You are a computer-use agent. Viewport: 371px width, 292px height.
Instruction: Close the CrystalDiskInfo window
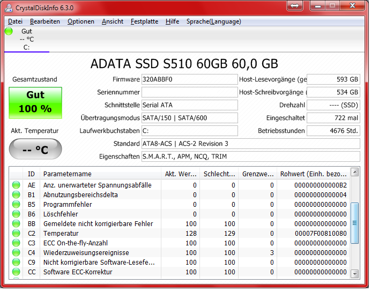[353, 5]
